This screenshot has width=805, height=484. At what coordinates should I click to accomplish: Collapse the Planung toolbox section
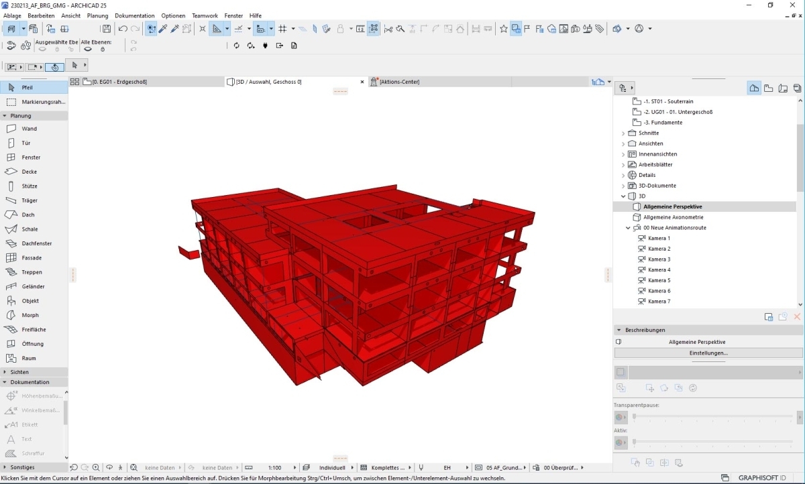point(5,116)
